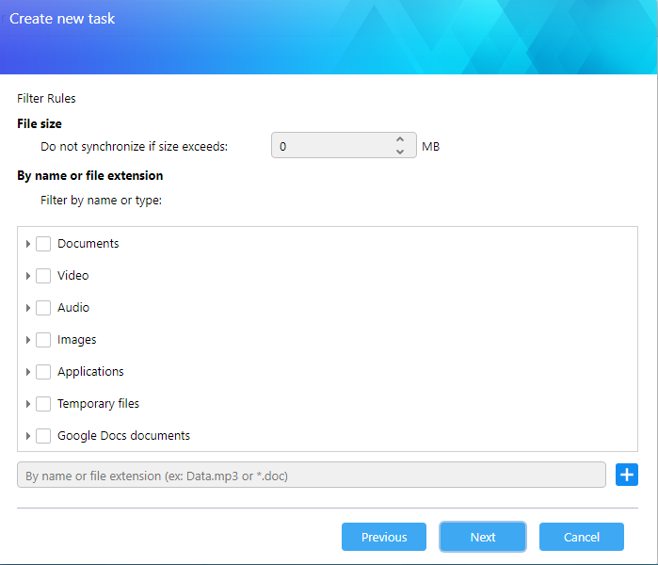Screen dimensions: 658x565
Task: Expand the Documents category
Action: [28, 244]
